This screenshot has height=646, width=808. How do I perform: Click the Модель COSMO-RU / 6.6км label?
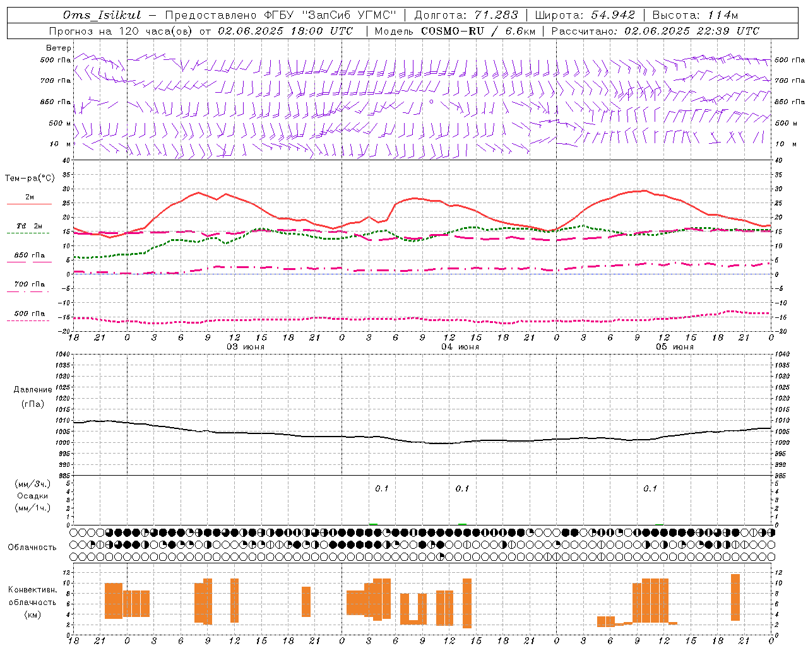pyautogui.click(x=455, y=31)
